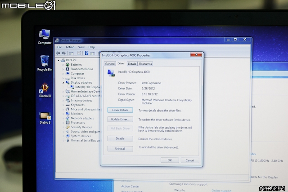Open the File menu
The height and width of the screenshot is (192, 288).
(59, 47)
